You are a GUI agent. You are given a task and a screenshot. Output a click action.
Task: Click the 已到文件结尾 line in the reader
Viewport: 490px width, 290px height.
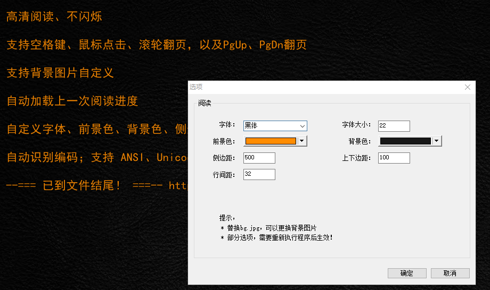click(97, 185)
